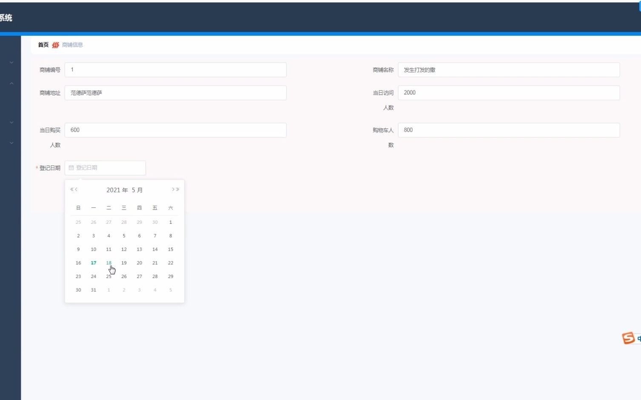This screenshot has height=400, width=641.
Task: Select date 24 in calendar
Action: tap(94, 276)
